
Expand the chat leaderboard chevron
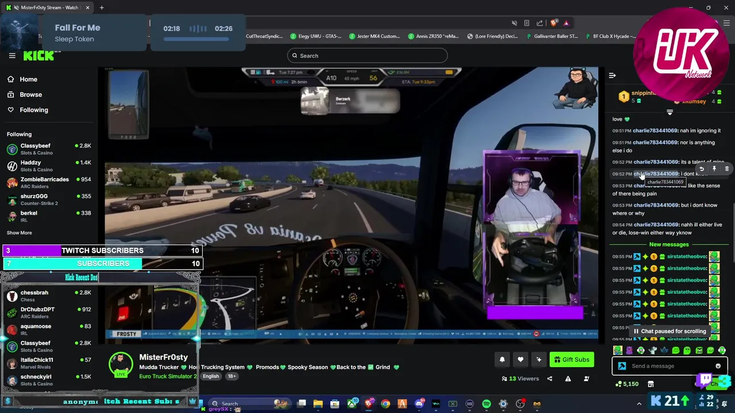click(670, 112)
